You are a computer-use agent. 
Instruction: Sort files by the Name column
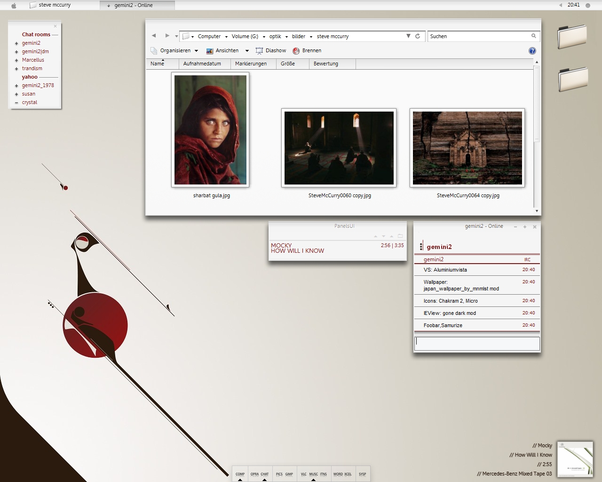point(162,64)
